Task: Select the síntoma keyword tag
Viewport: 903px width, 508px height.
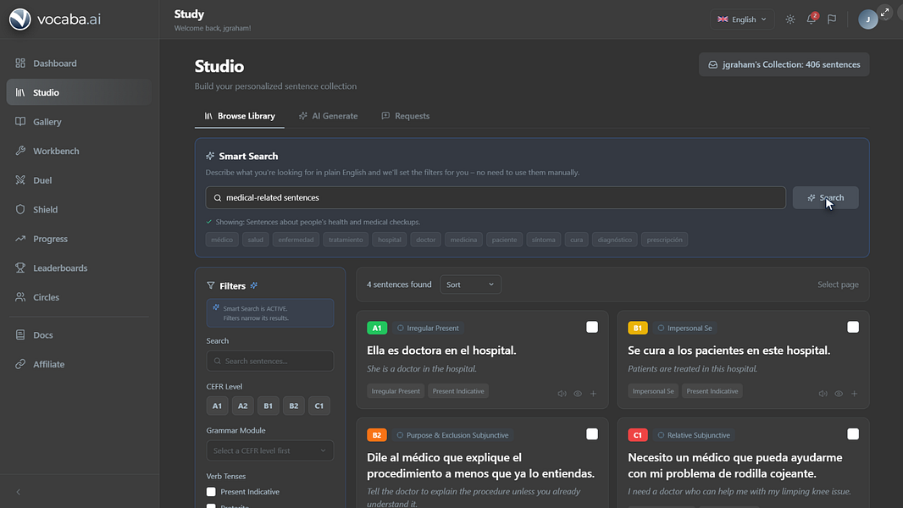Action: pos(544,240)
